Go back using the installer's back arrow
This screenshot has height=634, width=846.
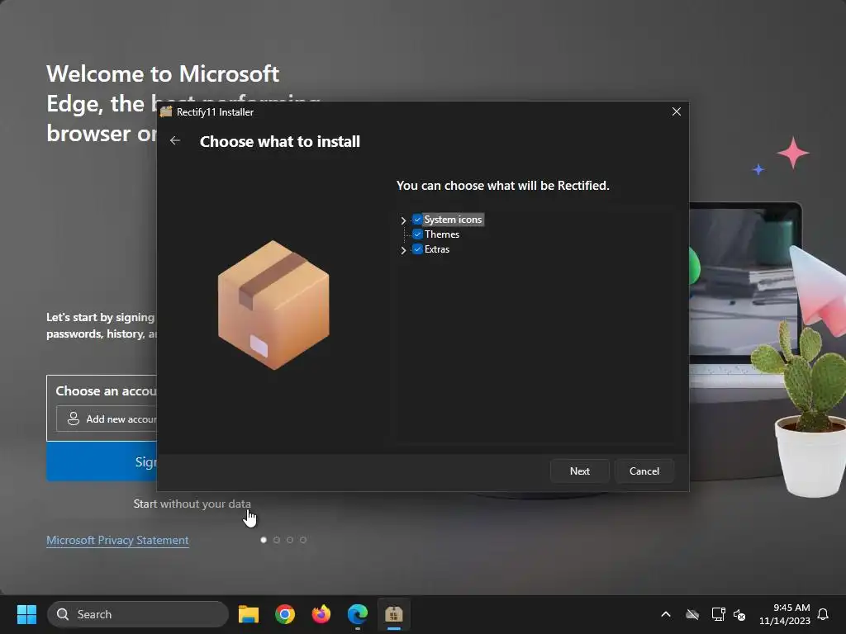(175, 140)
